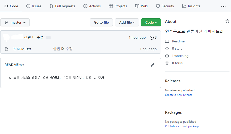Click the star icon next to 0 stars

(167, 49)
